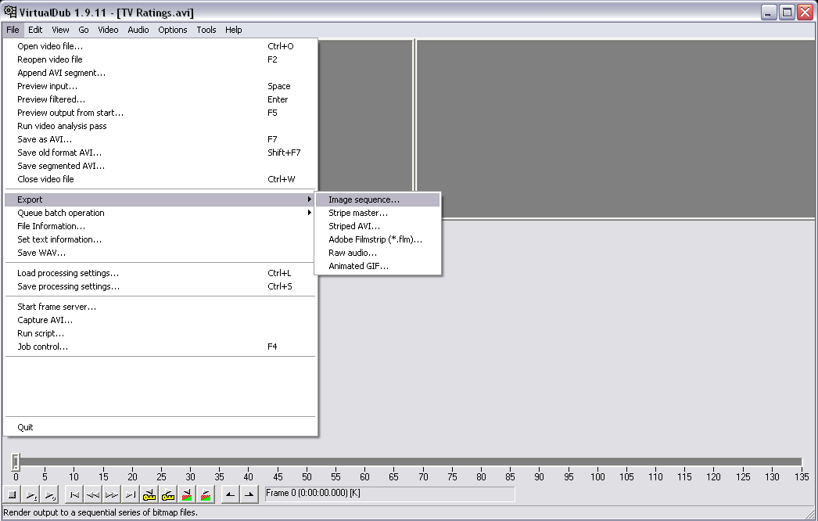The image size is (818, 521).
Task: Go to next keyframe icon
Action: pyautogui.click(x=168, y=494)
